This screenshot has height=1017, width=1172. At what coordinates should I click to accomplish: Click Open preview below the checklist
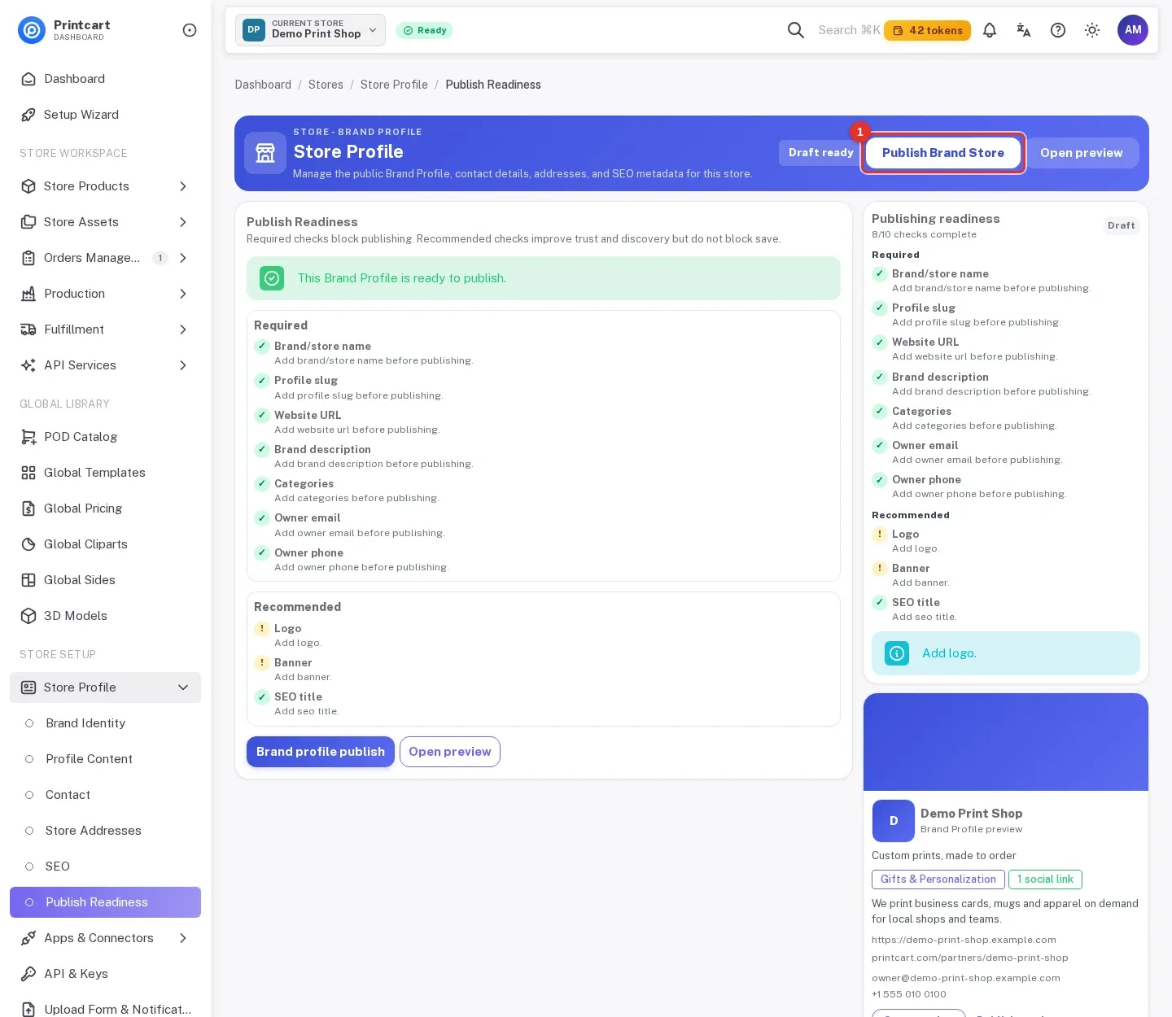click(x=450, y=752)
